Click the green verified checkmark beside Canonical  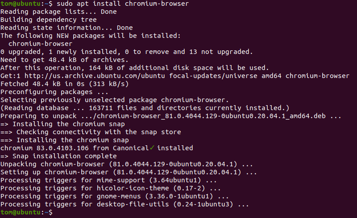[152, 148]
